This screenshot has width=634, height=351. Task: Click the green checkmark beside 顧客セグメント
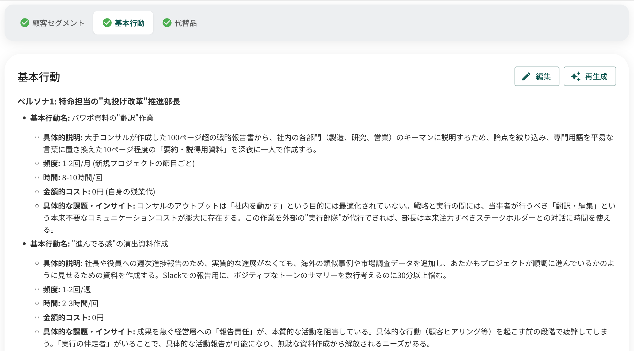pyautogui.click(x=25, y=23)
